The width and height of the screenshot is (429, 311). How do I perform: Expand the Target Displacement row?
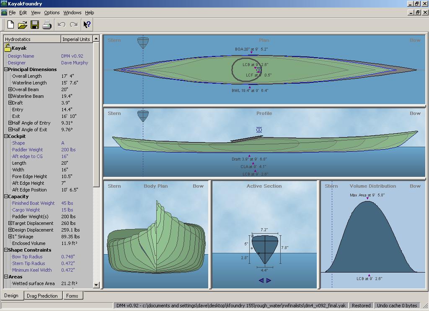[x=10, y=223]
